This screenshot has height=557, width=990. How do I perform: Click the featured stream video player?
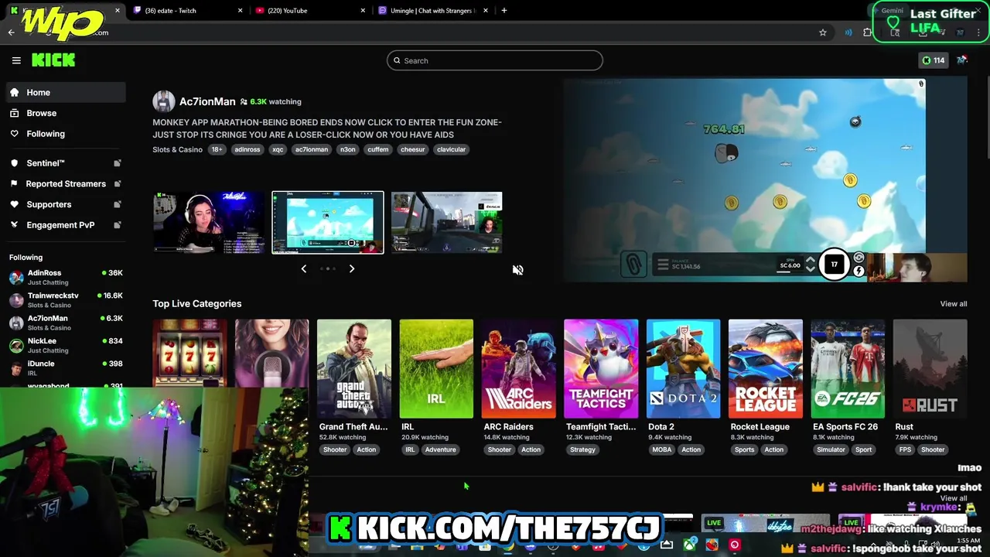click(x=765, y=180)
